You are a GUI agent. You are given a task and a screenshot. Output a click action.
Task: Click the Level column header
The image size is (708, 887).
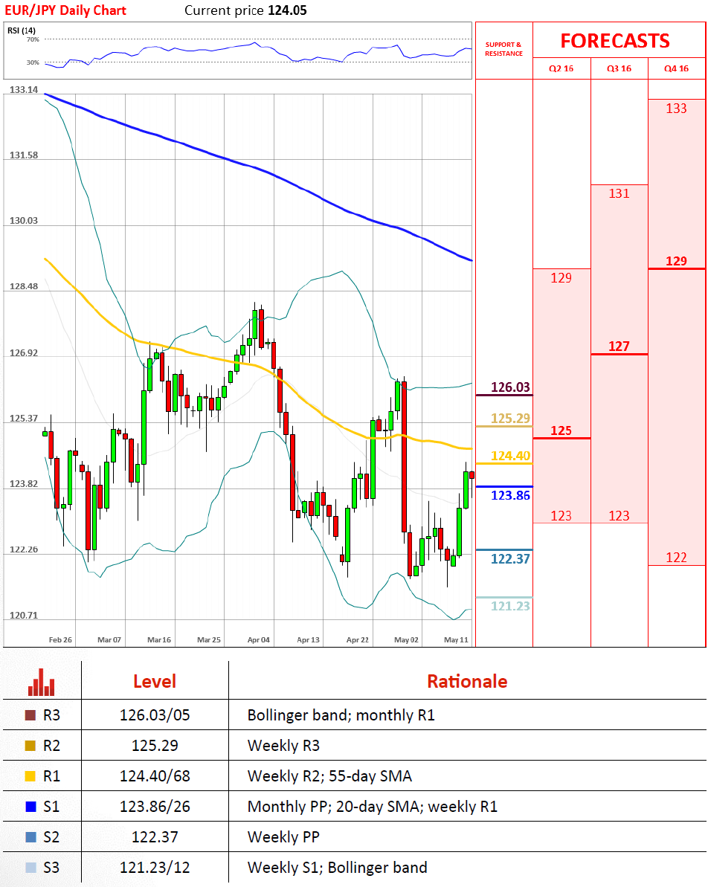pos(155,682)
